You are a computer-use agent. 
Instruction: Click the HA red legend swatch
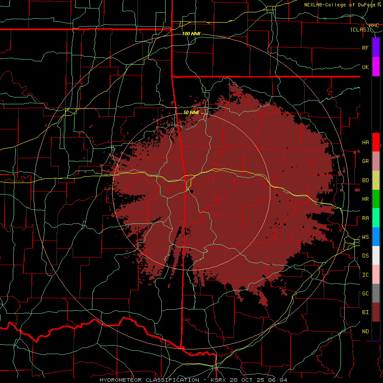pos(376,142)
